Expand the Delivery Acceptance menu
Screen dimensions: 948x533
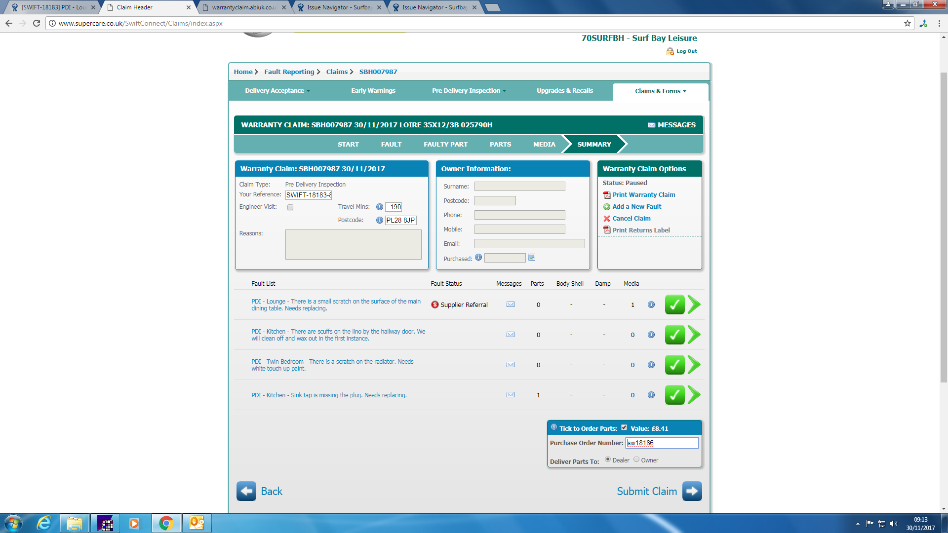click(277, 91)
